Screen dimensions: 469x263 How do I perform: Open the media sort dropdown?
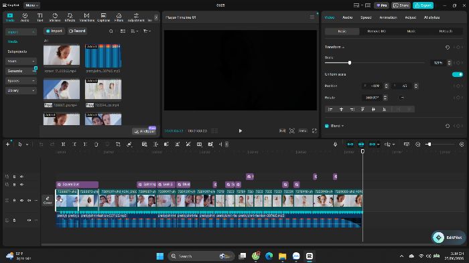click(x=134, y=31)
